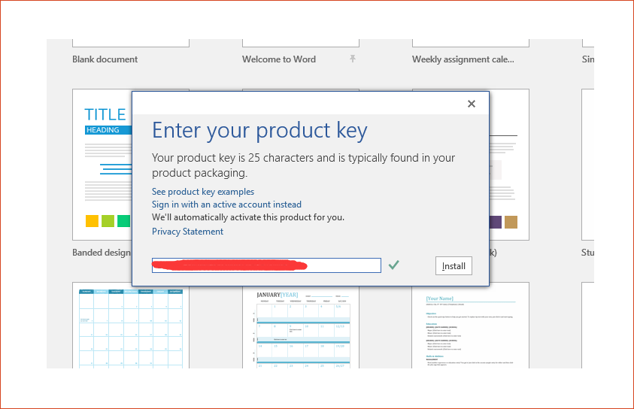Select the Weekly assignment calendar template

click(x=463, y=59)
